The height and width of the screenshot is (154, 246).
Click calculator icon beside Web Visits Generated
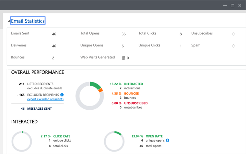124,58
